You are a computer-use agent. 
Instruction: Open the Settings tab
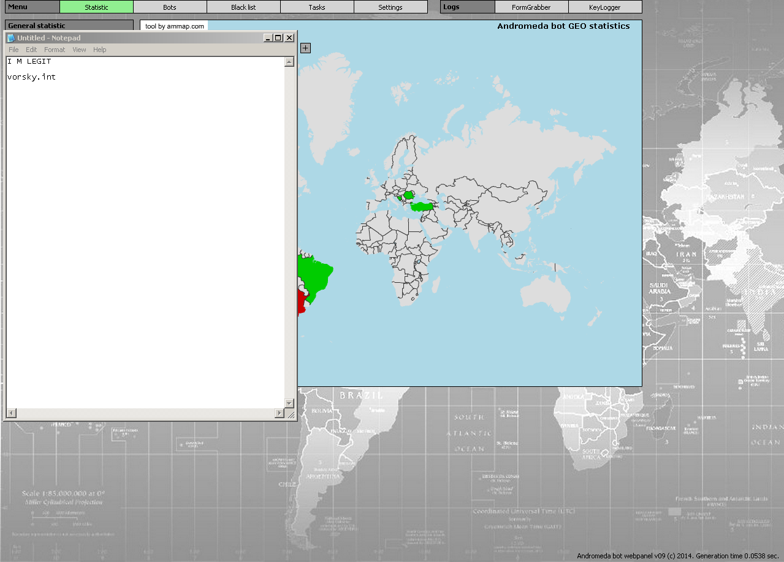390,7
